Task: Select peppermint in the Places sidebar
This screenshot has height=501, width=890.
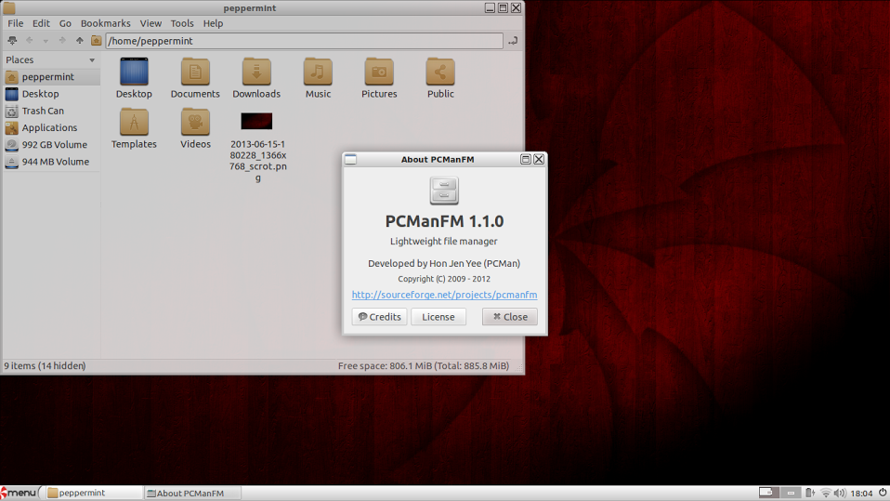Action: (x=51, y=76)
